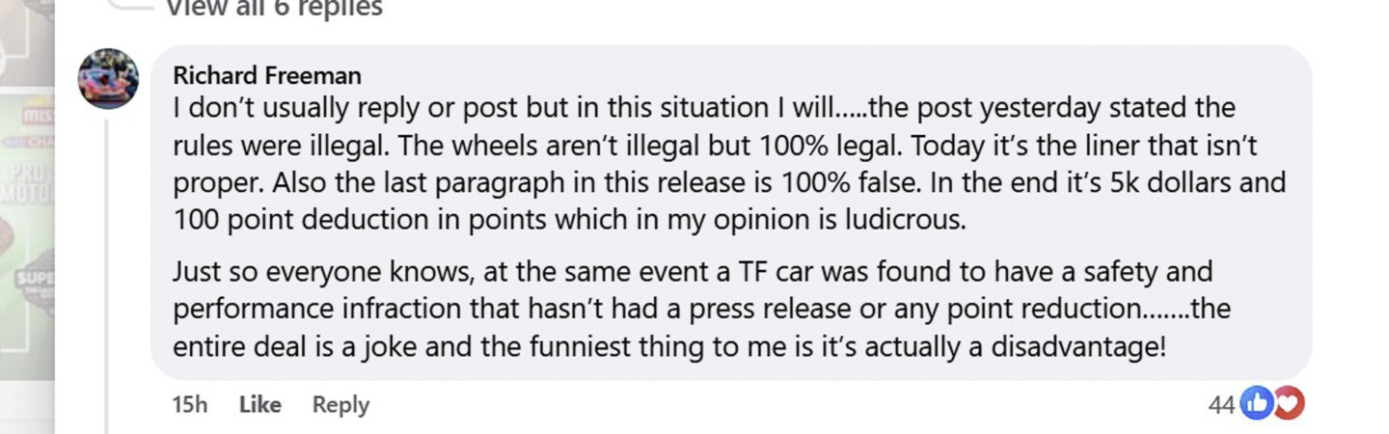This screenshot has width=1389, height=434.
Task: Reply to Richard Freeman's comment
Action: 340,405
